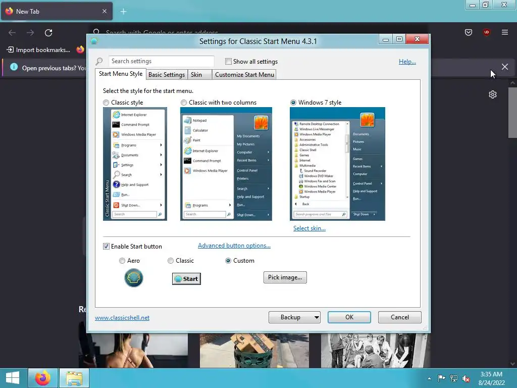Click the Firefox reload page icon

[48, 32]
